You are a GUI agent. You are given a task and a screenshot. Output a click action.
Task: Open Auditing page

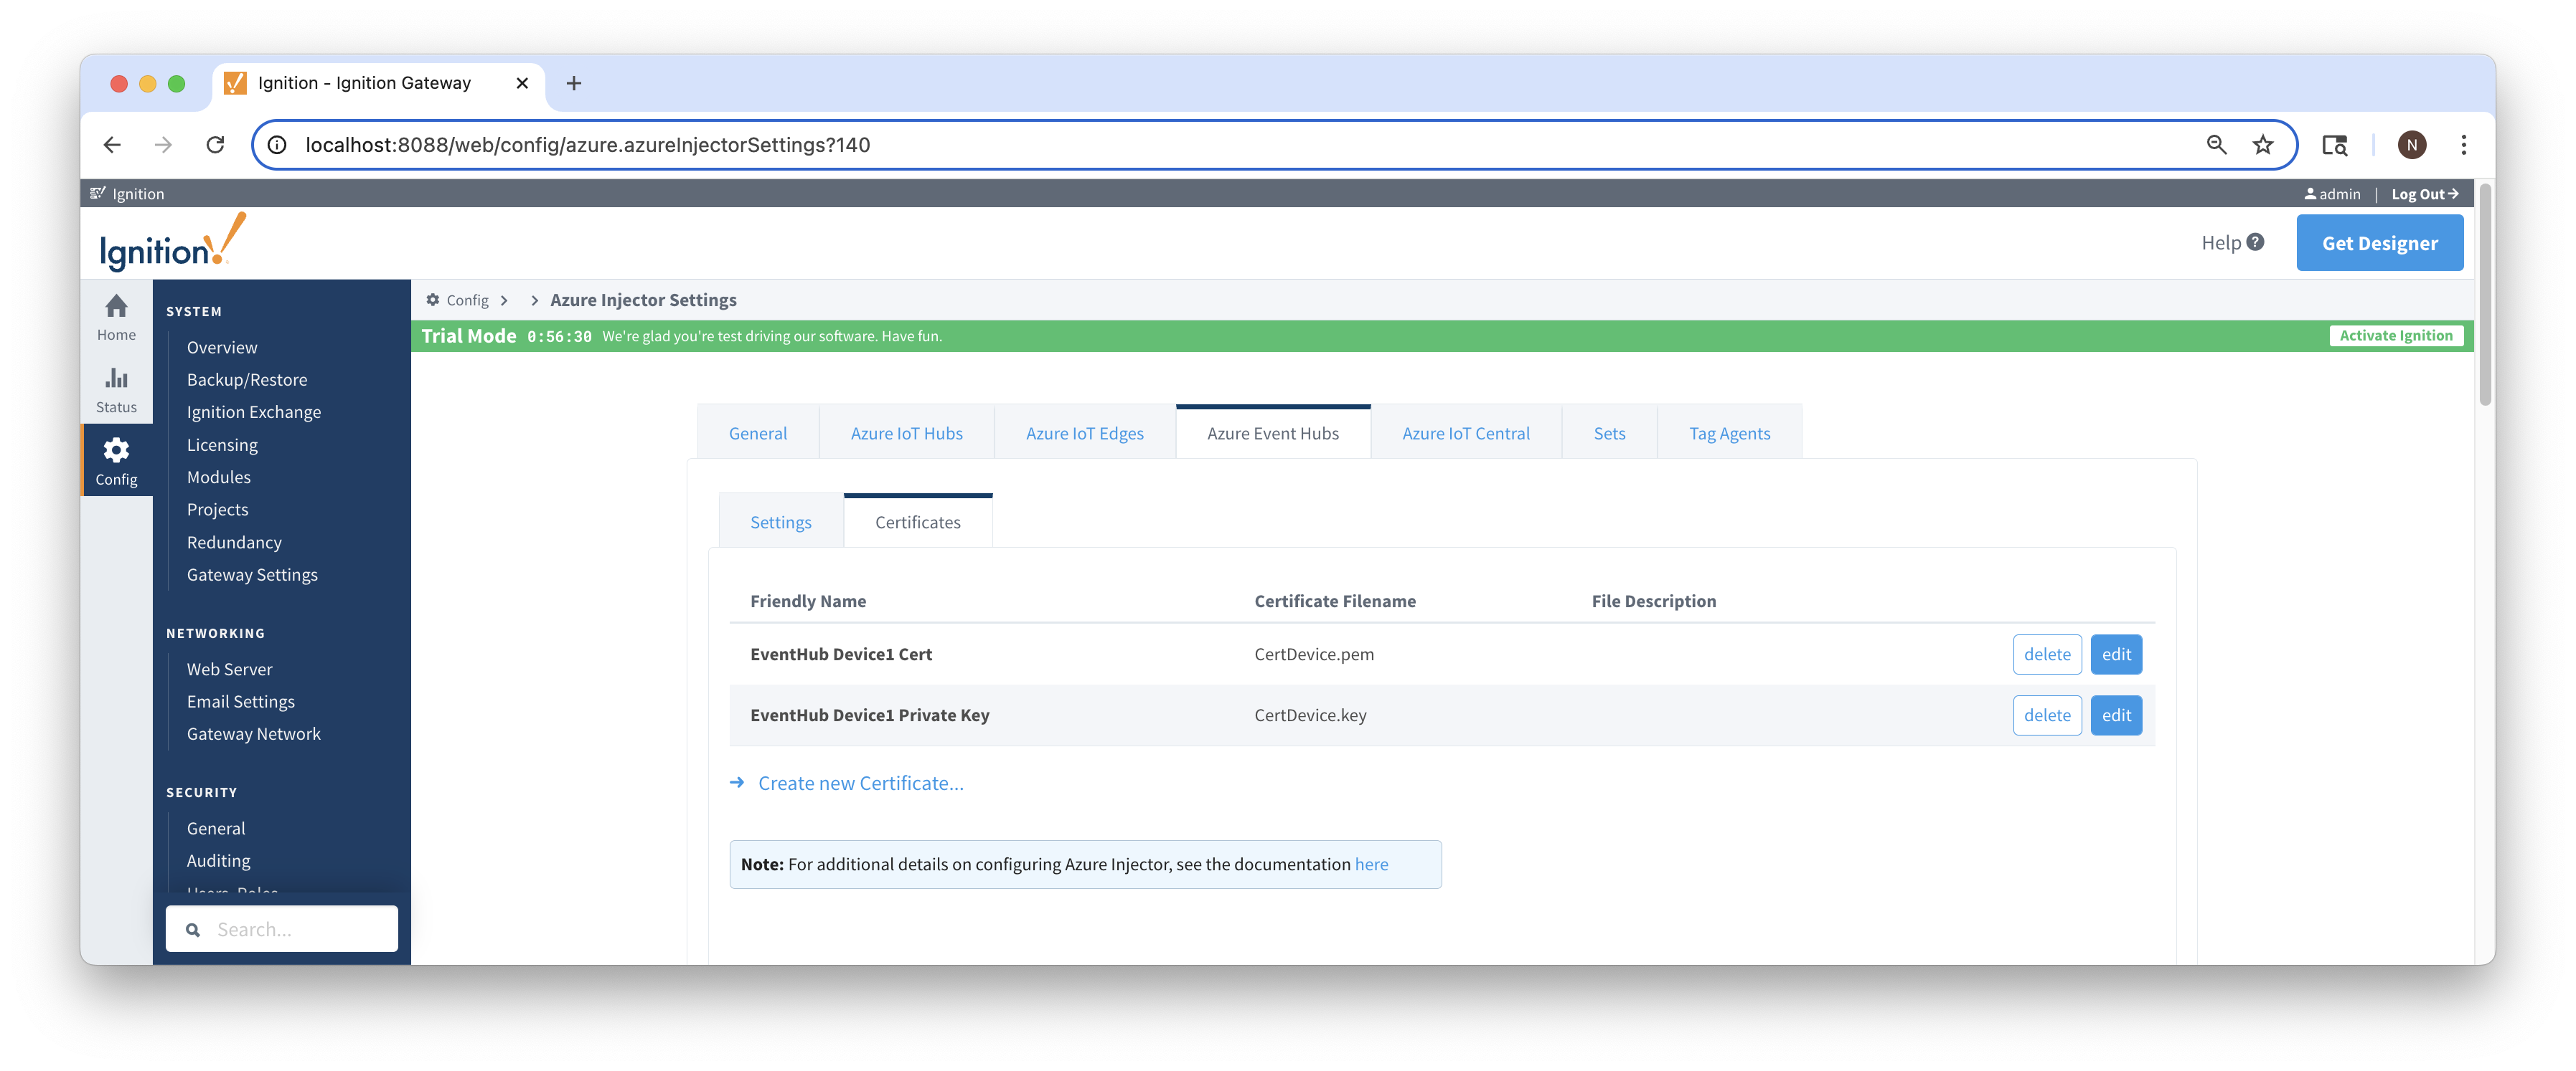219,860
